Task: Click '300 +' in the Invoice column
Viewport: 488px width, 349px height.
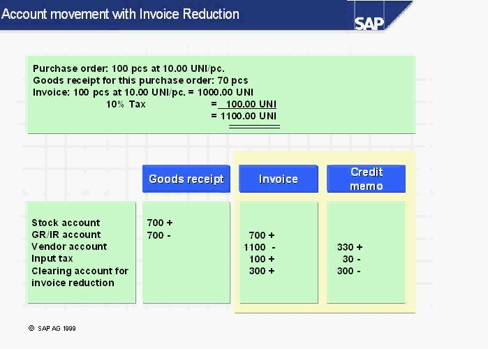Action: tap(261, 271)
